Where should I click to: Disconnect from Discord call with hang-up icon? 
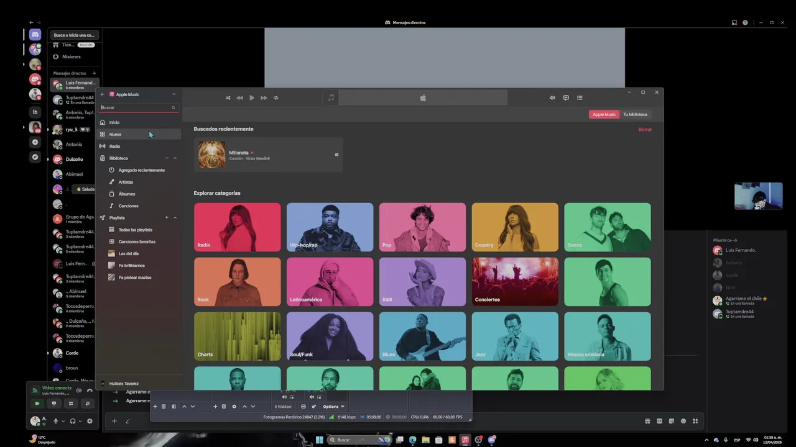90,391
